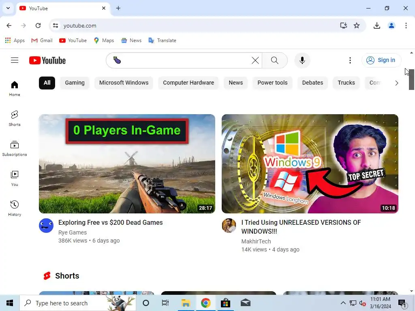
Task: Click the Sign in button
Action: (x=381, y=60)
